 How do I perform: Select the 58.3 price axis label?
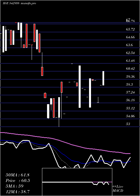pos(130,85)
